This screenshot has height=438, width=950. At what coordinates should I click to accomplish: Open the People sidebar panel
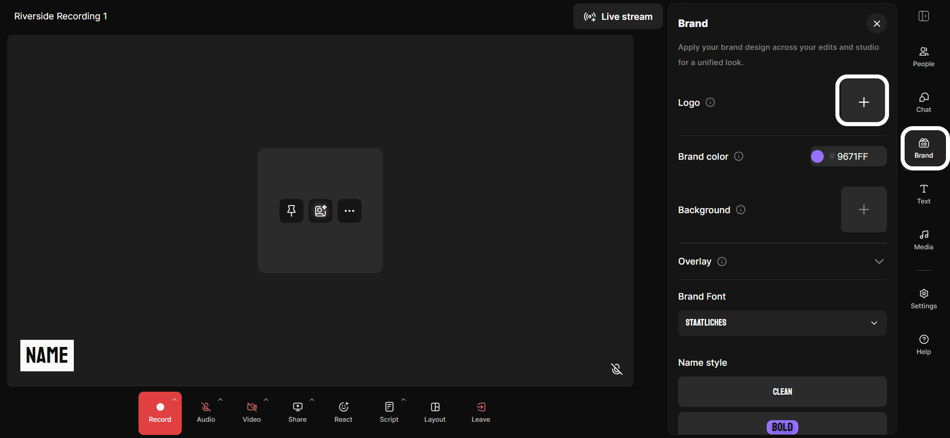click(924, 56)
